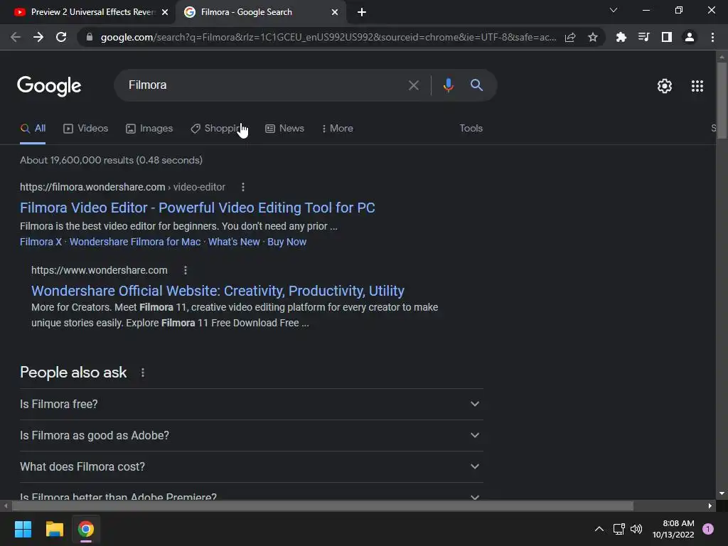The height and width of the screenshot is (546, 728).
Task: Select the All results tab
Action: (33, 129)
